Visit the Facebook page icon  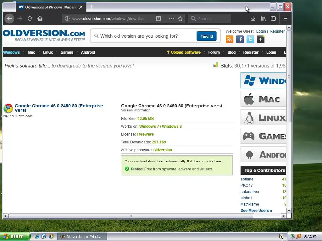(240, 39)
